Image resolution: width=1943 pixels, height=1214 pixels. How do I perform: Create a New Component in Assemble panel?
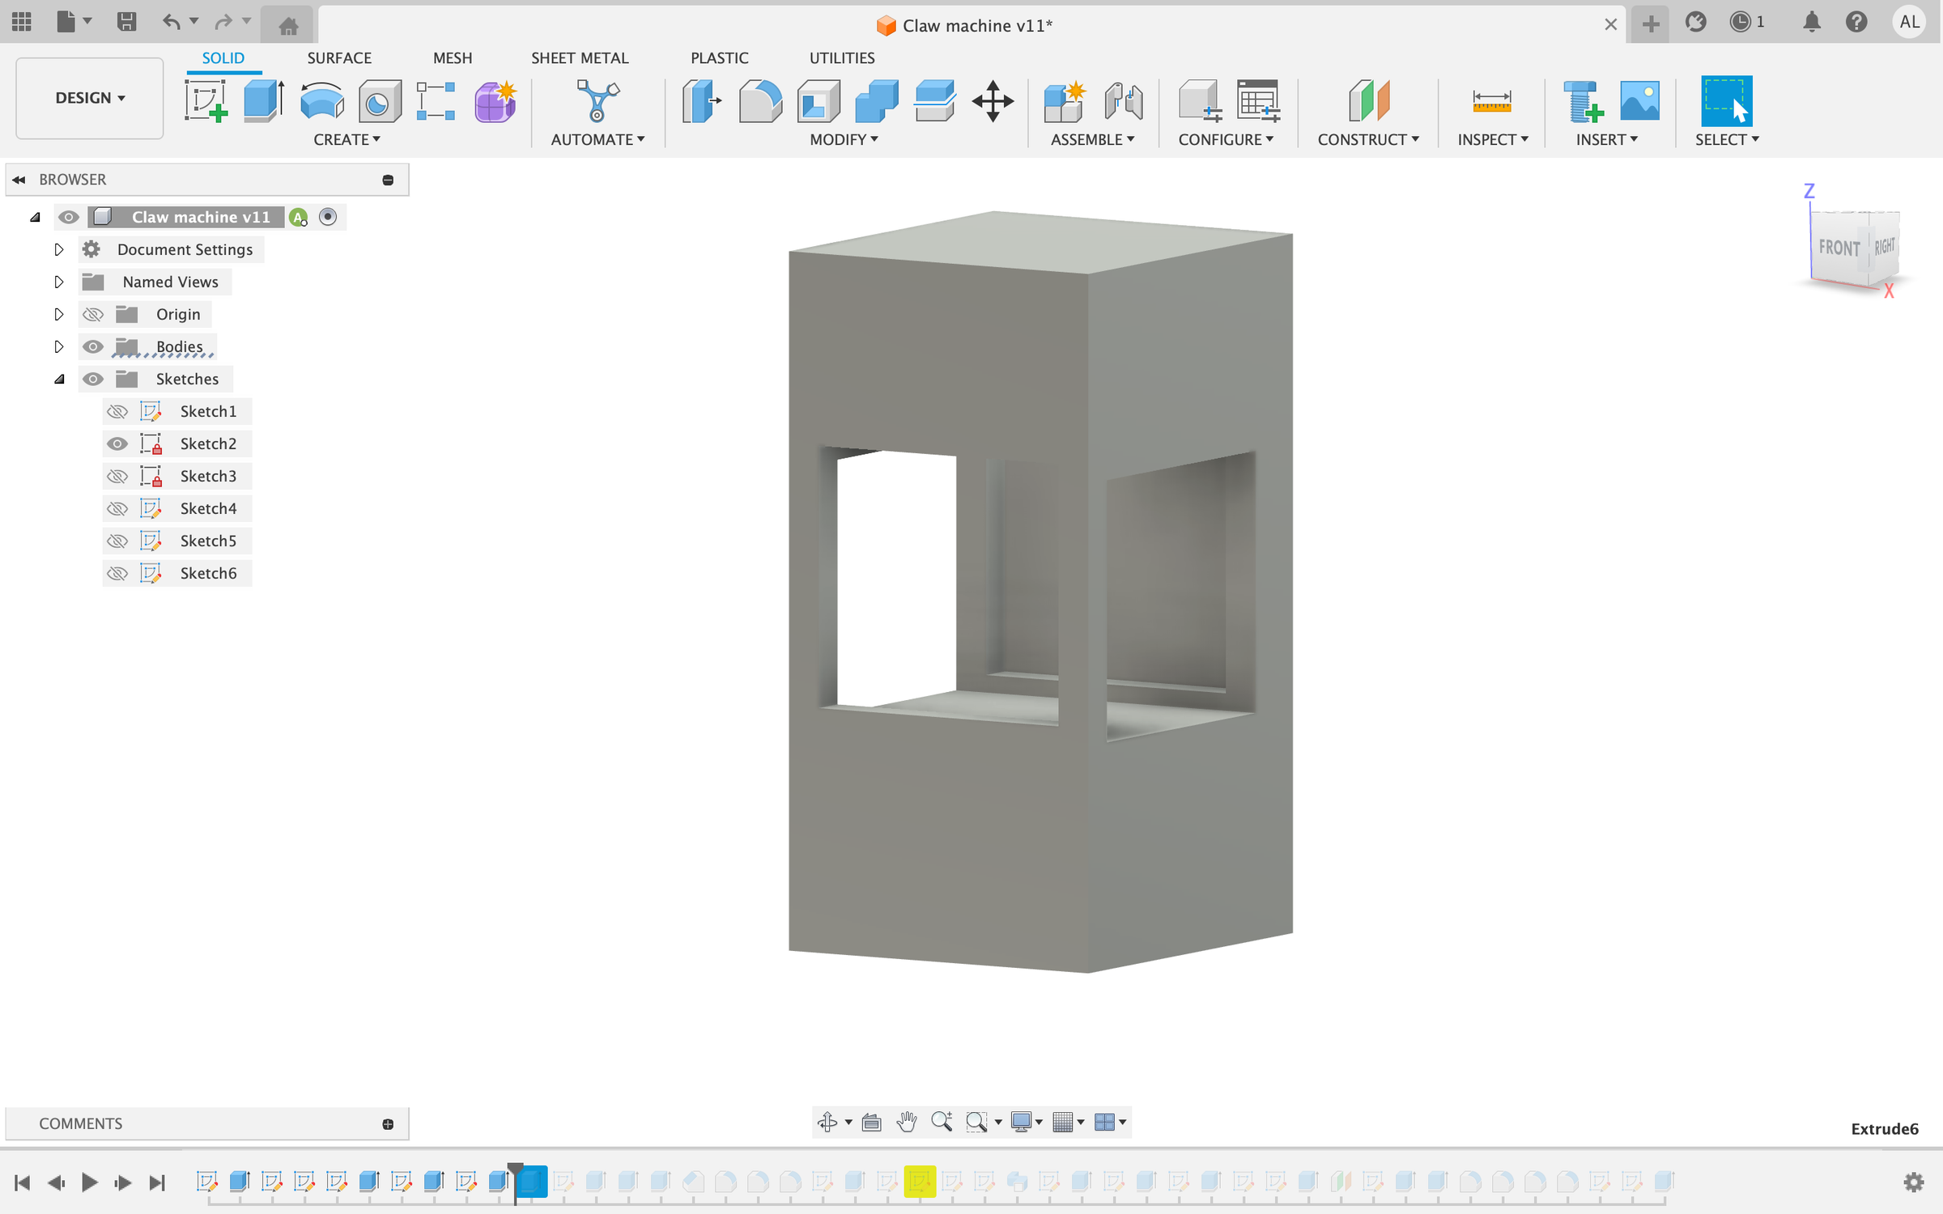click(x=1065, y=101)
